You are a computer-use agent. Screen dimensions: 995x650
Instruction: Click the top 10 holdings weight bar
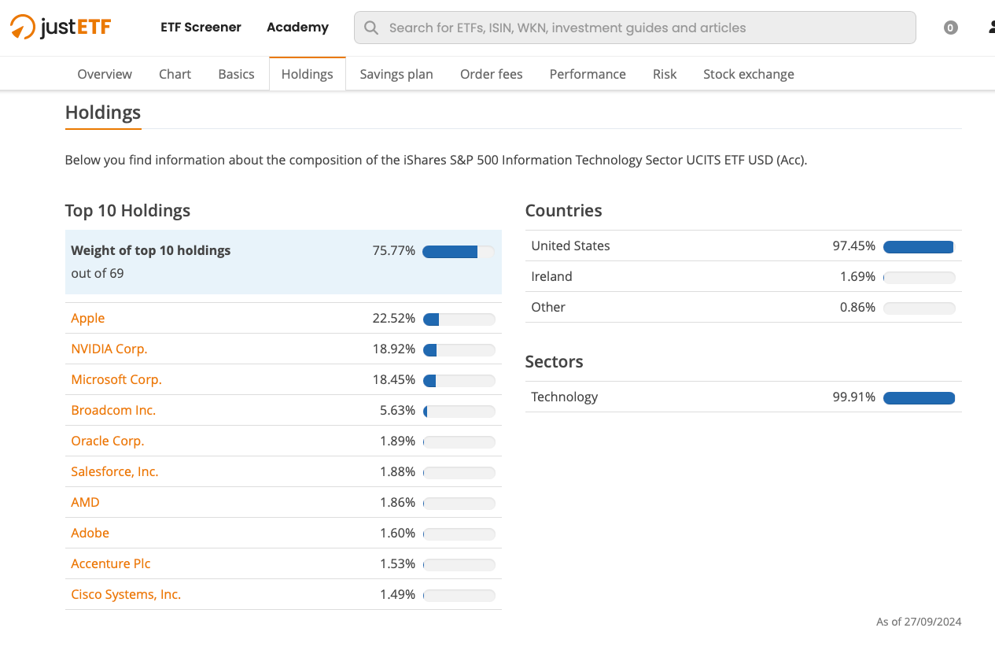tap(459, 252)
